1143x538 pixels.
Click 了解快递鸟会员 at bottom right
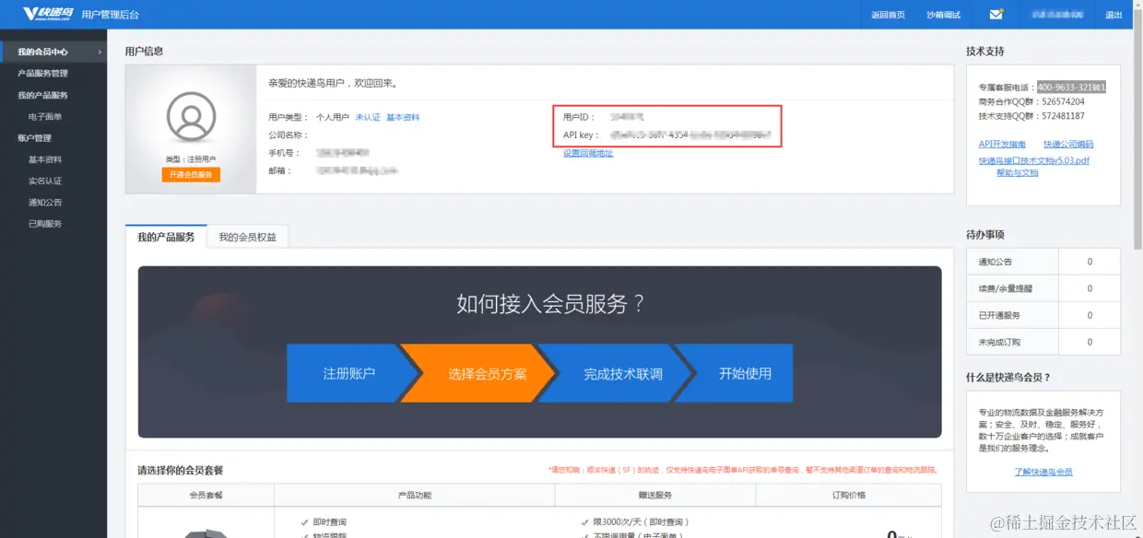click(x=1043, y=471)
